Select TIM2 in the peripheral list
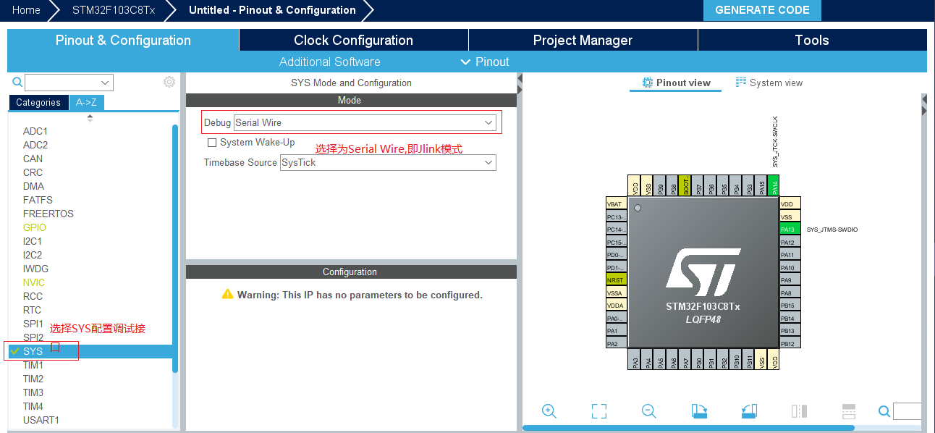Viewport: 935px width, 433px height. click(x=33, y=379)
